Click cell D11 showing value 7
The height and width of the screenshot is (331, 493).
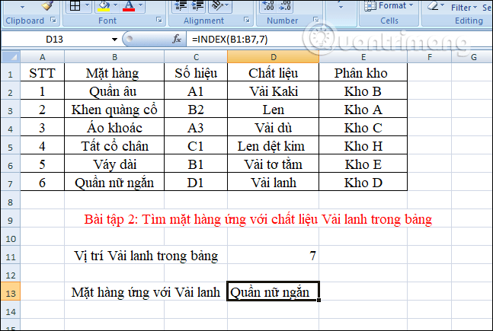(274, 255)
